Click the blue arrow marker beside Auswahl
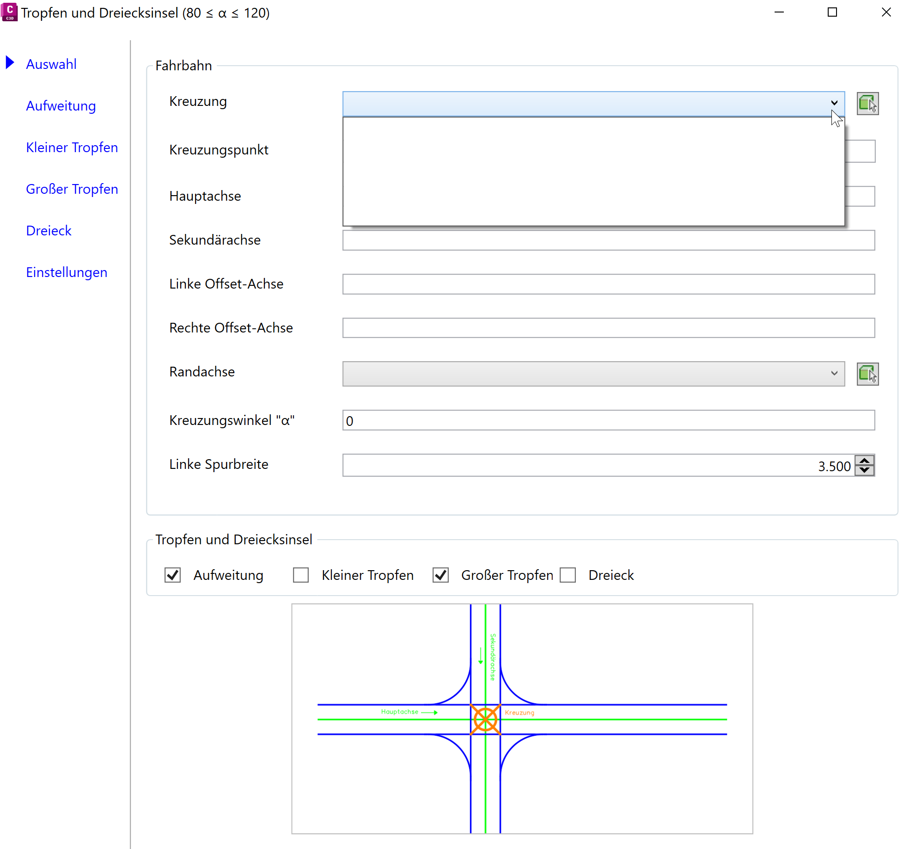Screen dimensions: 910x849 point(10,62)
